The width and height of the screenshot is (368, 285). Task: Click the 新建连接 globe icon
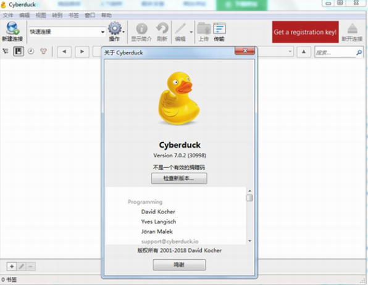[x=13, y=28]
